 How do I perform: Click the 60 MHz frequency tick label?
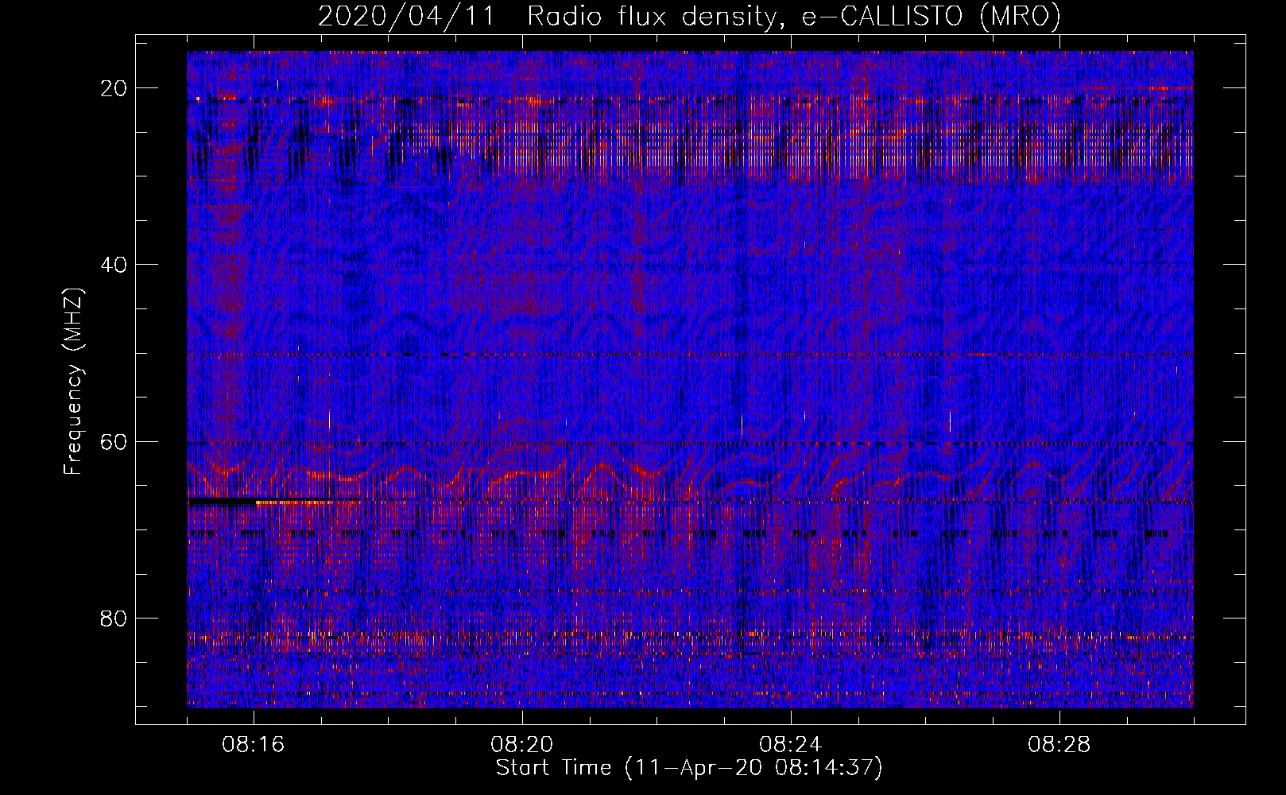pos(114,441)
